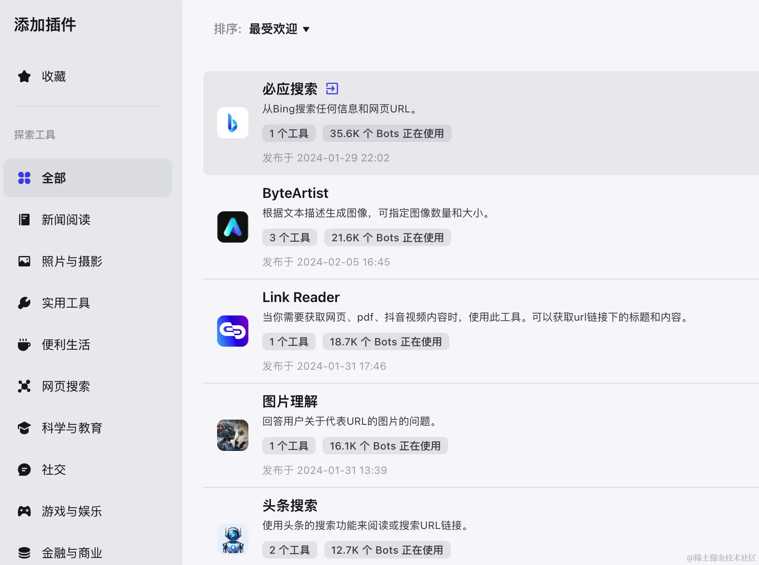This screenshot has width=759, height=565.
Task: Click the star icon next to 收藏
Action: click(24, 76)
